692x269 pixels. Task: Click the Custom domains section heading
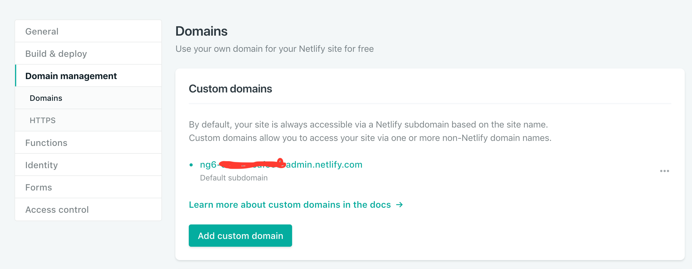pos(230,89)
